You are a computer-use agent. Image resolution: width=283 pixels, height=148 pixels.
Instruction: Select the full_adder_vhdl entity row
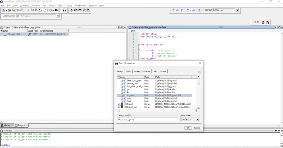[154, 86]
